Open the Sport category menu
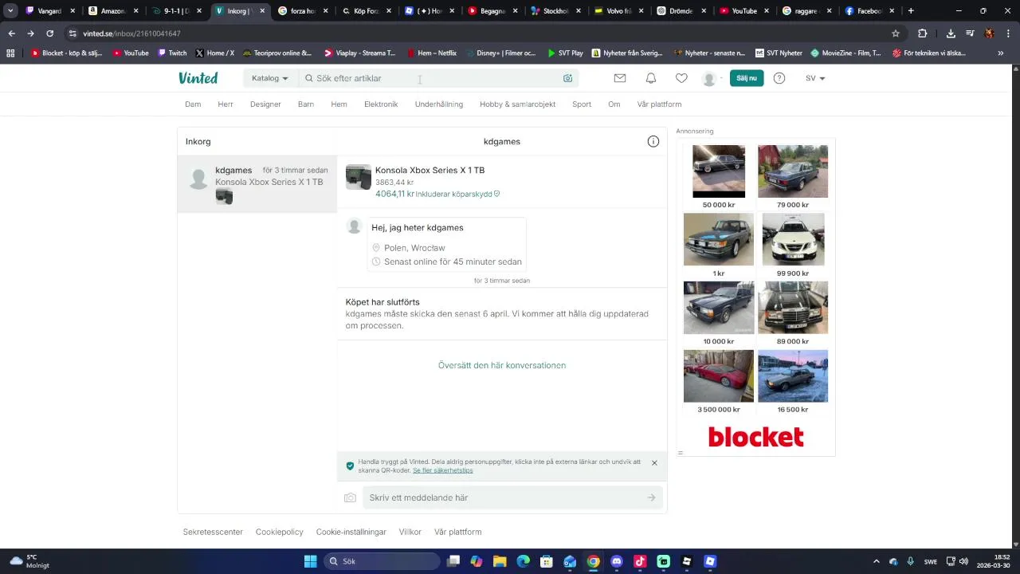The height and width of the screenshot is (574, 1020). [x=582, y=104]
